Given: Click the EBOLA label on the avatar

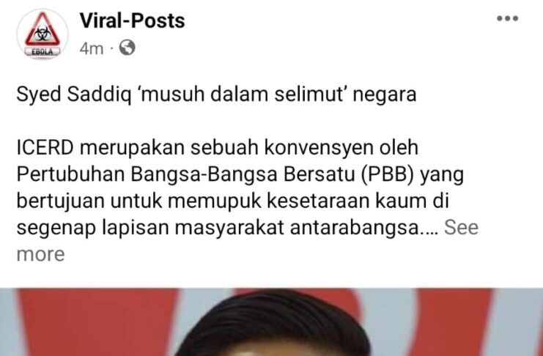Looking at the screenshot, I should point(43,52).
